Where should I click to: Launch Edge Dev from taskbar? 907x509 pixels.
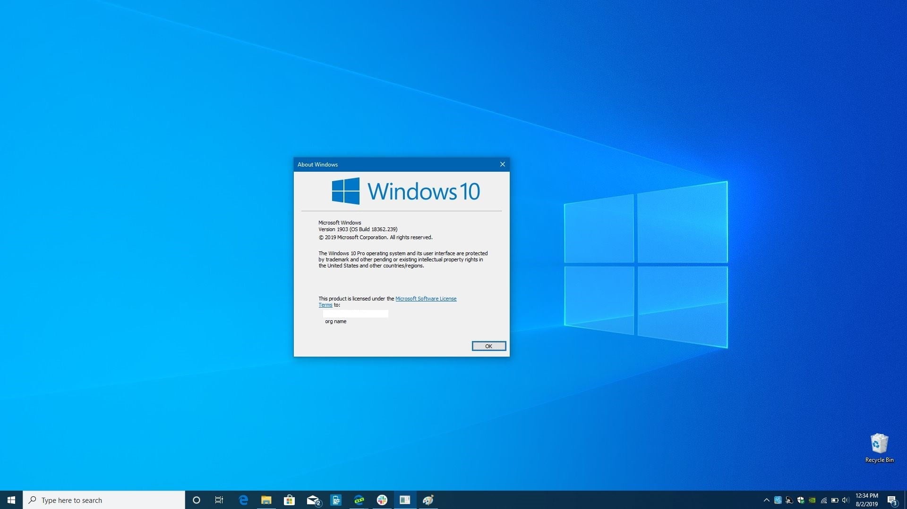(359, 500)
